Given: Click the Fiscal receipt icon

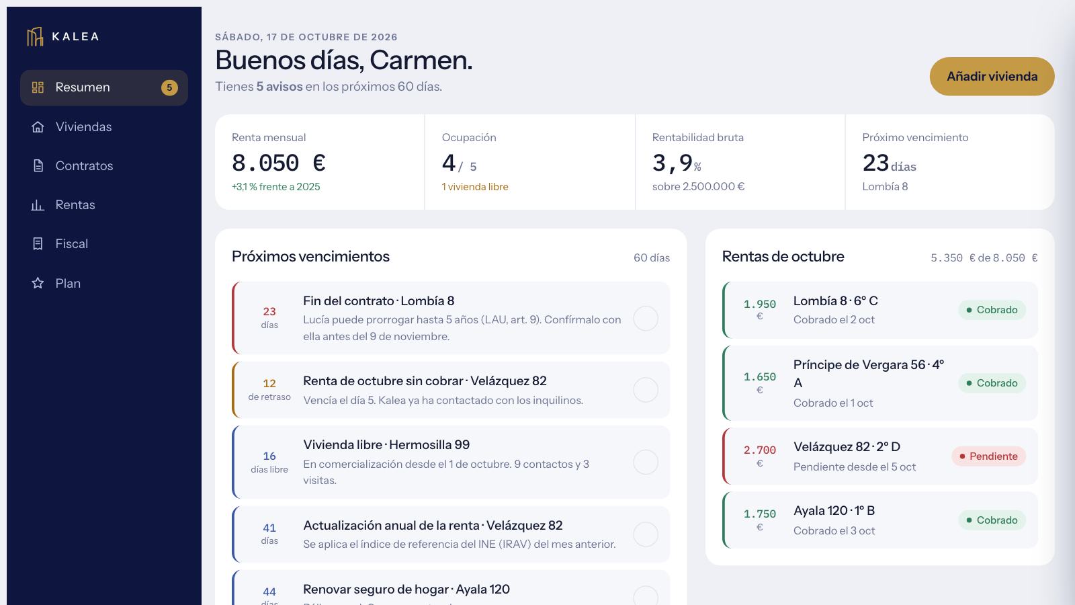Looking at the screenshot, I should 38,244.
